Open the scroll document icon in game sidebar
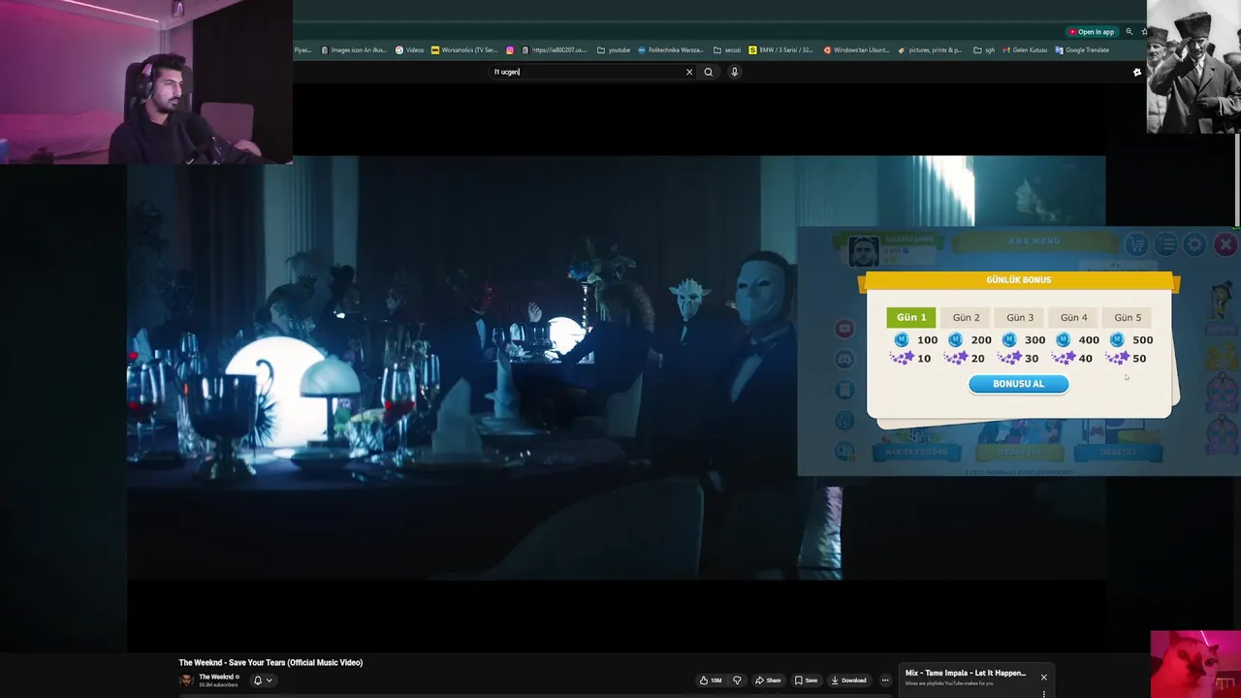The width and height of the screenshot is (1241, 698). [x=844, y=390]
